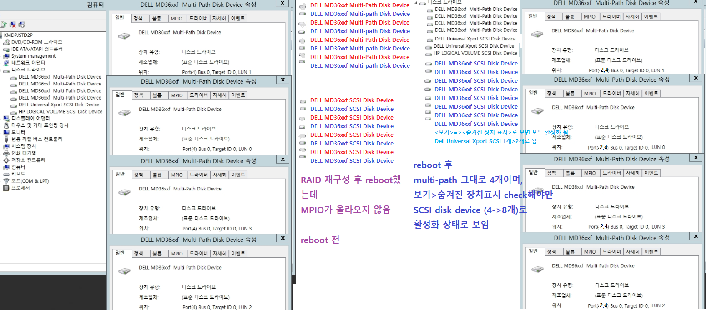
Task: Select HP LOGICAL VOLUME in left device tree
Action: (61, 111)
